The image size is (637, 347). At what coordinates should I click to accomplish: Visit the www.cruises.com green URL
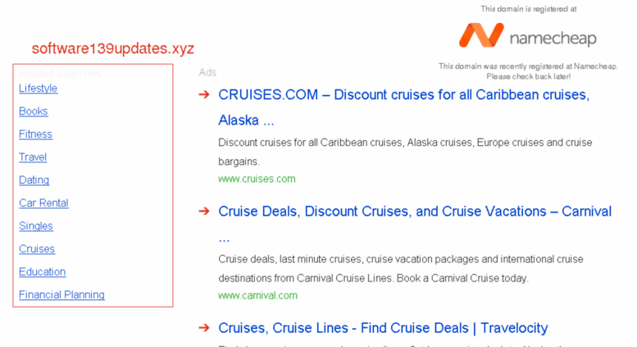257,179
